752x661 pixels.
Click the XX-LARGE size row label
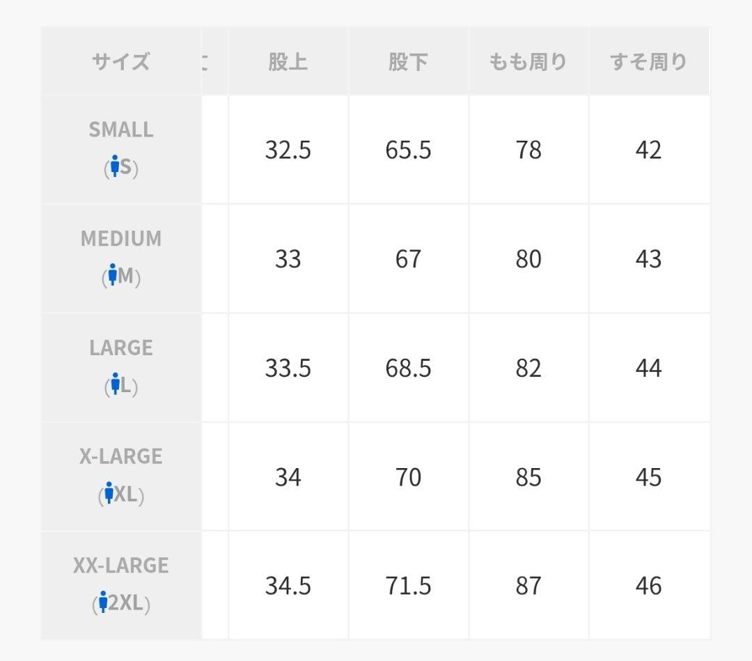(120, 565)
